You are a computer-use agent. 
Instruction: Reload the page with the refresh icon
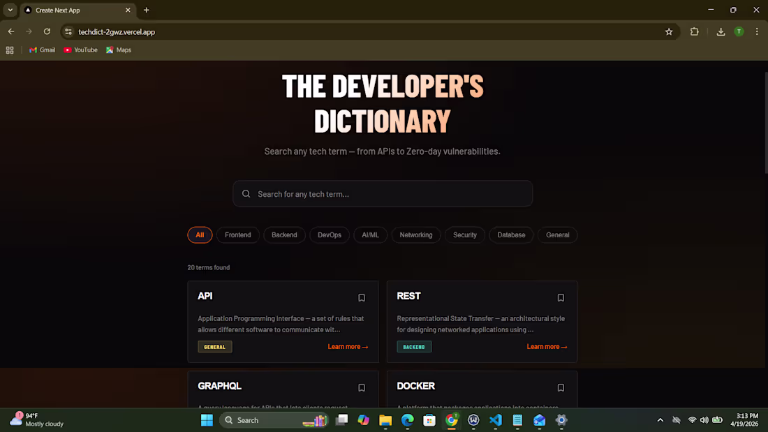[47, 31]
